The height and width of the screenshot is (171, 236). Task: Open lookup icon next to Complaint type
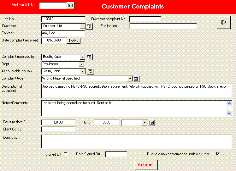(136, 79)
